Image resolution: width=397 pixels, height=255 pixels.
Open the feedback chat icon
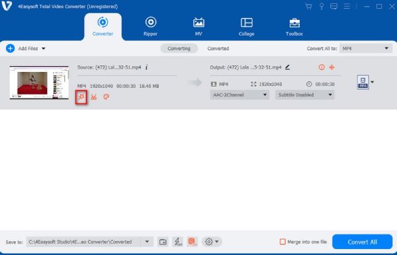tap(333, 7)
